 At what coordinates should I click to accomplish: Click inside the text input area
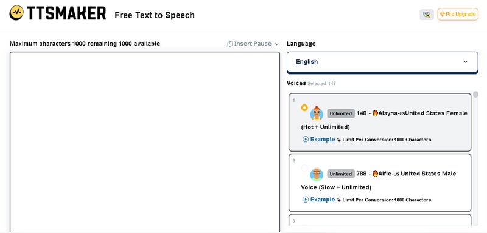tap(145, 142)
